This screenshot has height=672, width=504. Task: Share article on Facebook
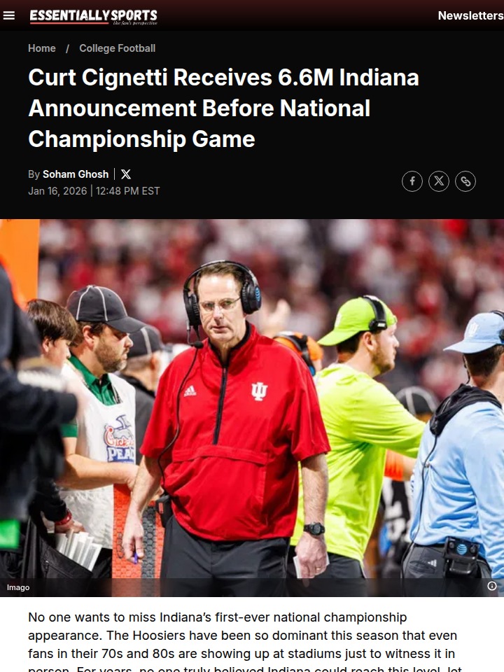(412, 181)
